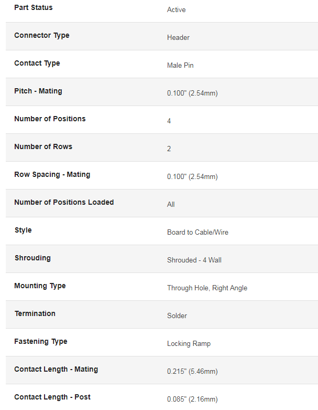Select the 0.215" (5.46mm) contact length value
The width and height of the screenshot is (318, 410).
tap(192, 371)
